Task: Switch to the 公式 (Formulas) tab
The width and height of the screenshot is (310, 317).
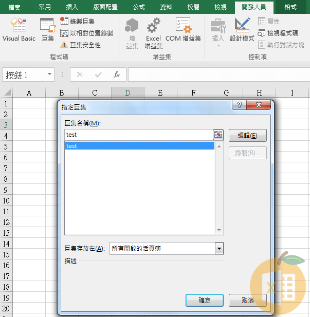Action: click(138, 7)
